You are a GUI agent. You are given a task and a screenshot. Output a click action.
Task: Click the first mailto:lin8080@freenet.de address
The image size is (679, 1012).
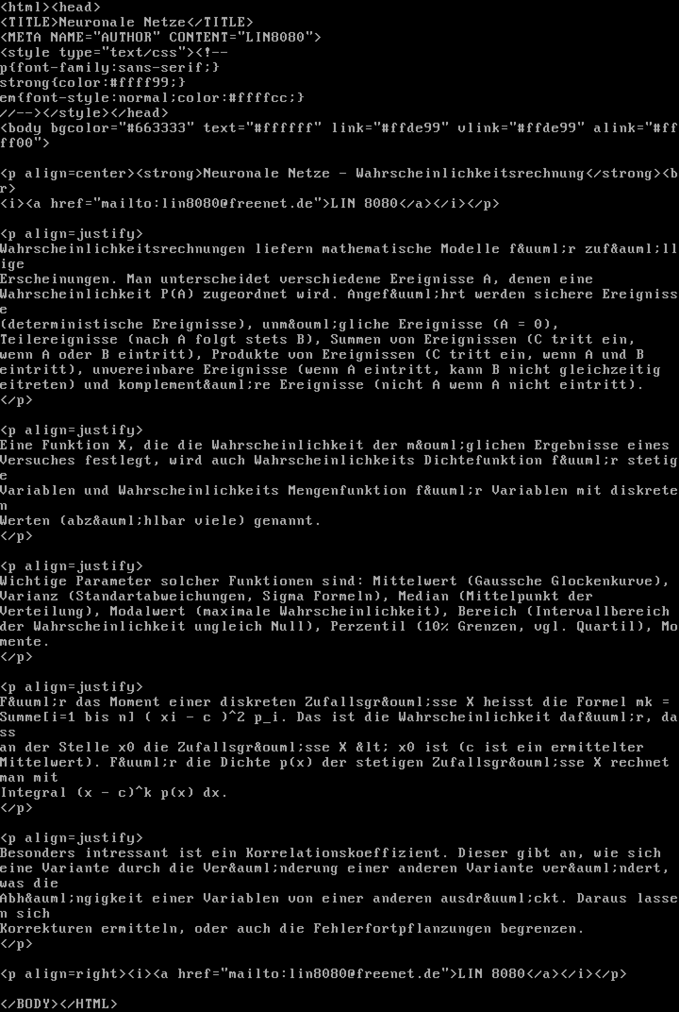click(x=207, y=203)
